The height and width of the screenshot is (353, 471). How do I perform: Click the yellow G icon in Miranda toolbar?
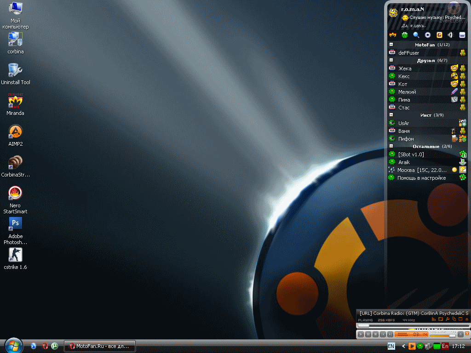tap(439, 35)
